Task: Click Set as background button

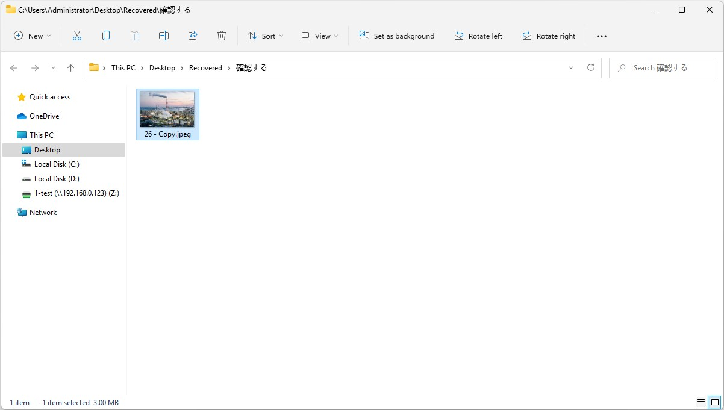Action: tap(397, 36)
